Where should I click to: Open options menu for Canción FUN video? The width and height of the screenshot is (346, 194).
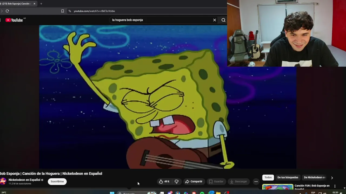[x=335, y=186]
